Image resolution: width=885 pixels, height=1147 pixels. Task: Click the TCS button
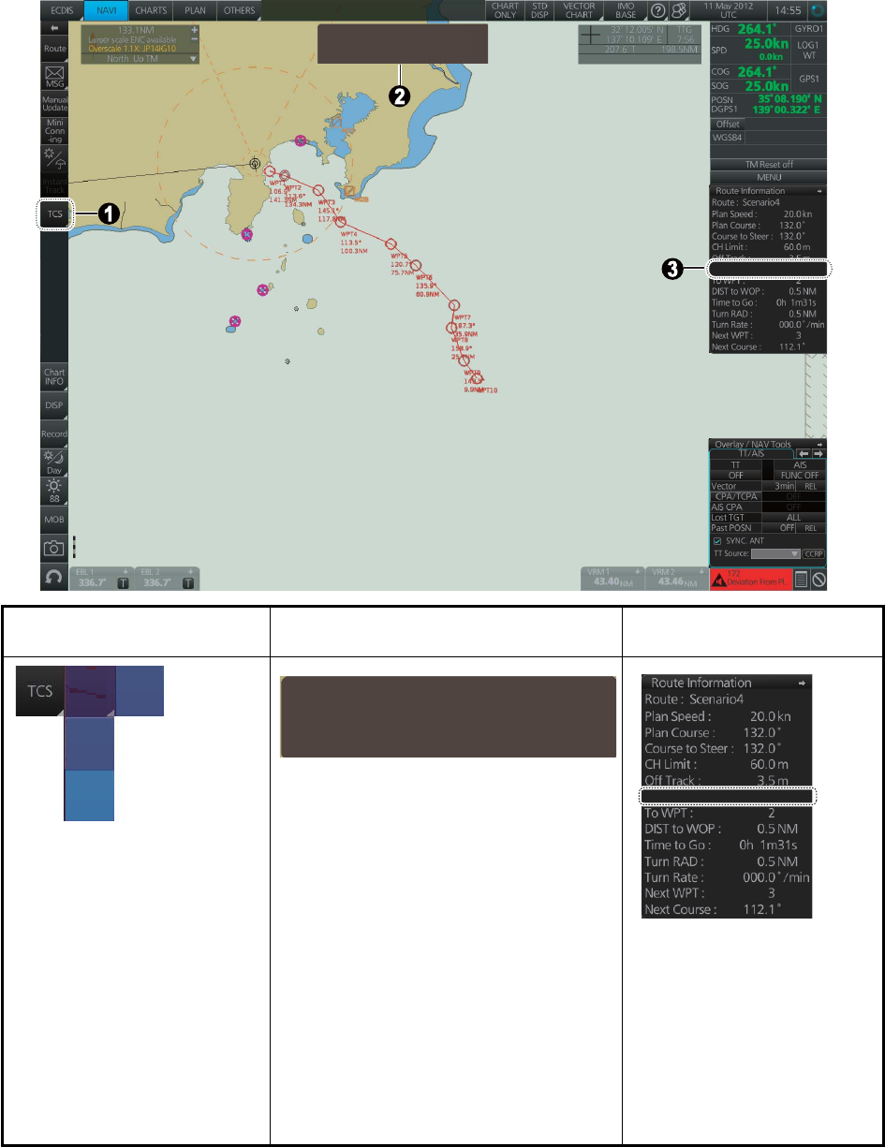coord(55,213)
